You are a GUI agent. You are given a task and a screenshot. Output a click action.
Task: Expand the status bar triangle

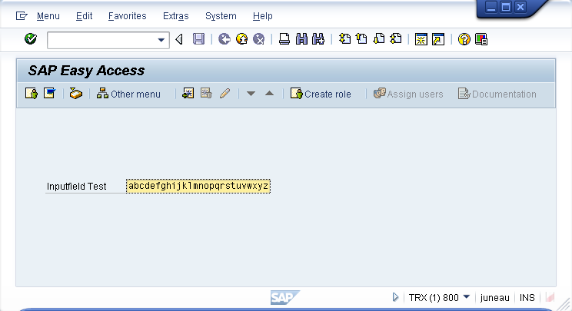click(395, 297)
